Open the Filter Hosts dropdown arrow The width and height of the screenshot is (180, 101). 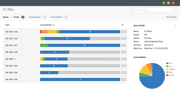(174, 10)
